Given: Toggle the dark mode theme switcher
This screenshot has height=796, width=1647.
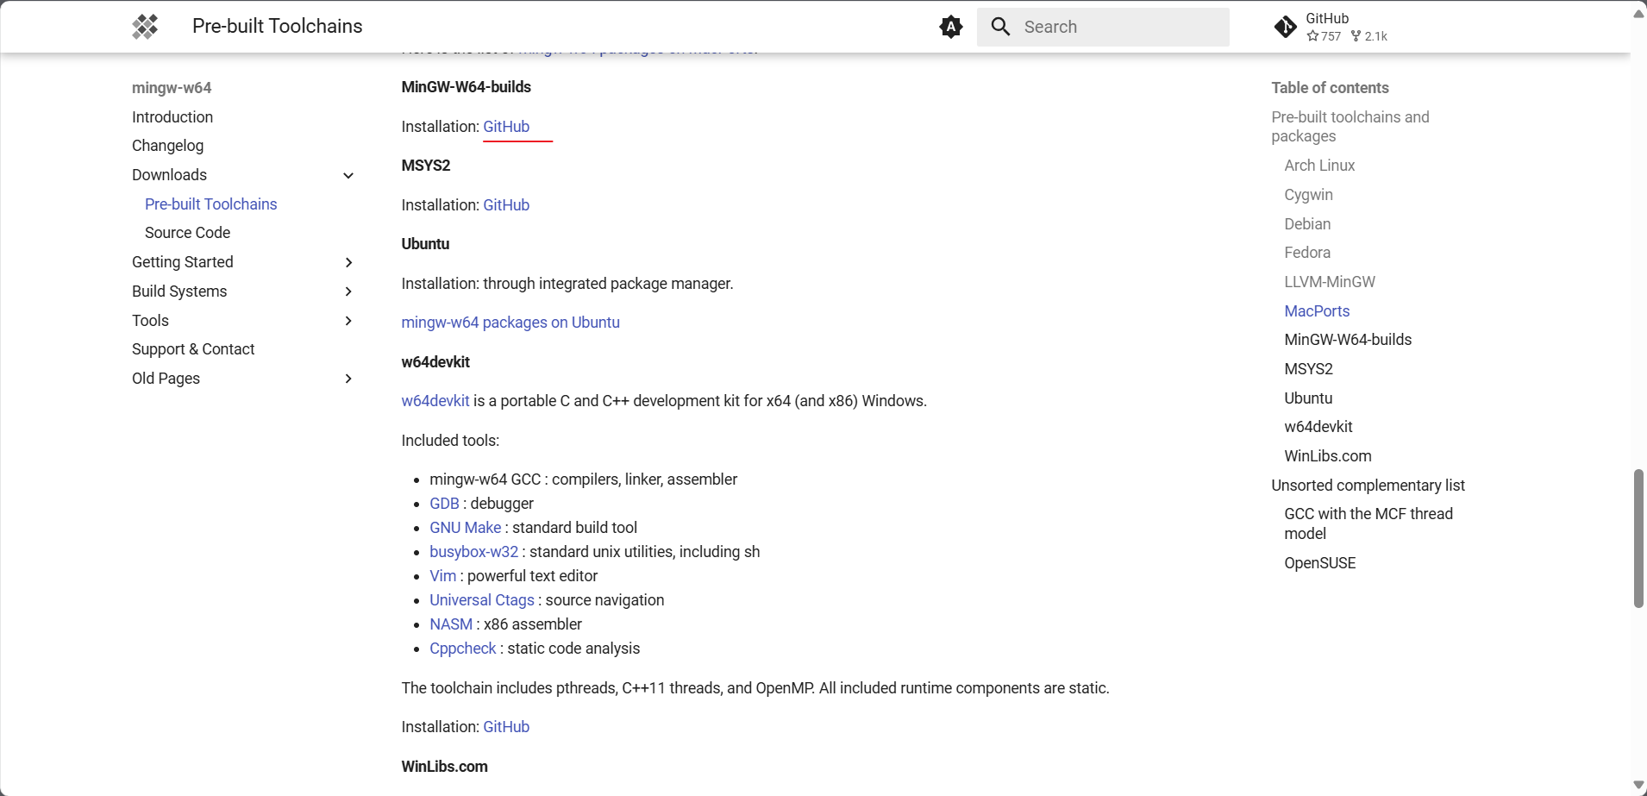Looking at the screenshot, I should tap(950, 27).
